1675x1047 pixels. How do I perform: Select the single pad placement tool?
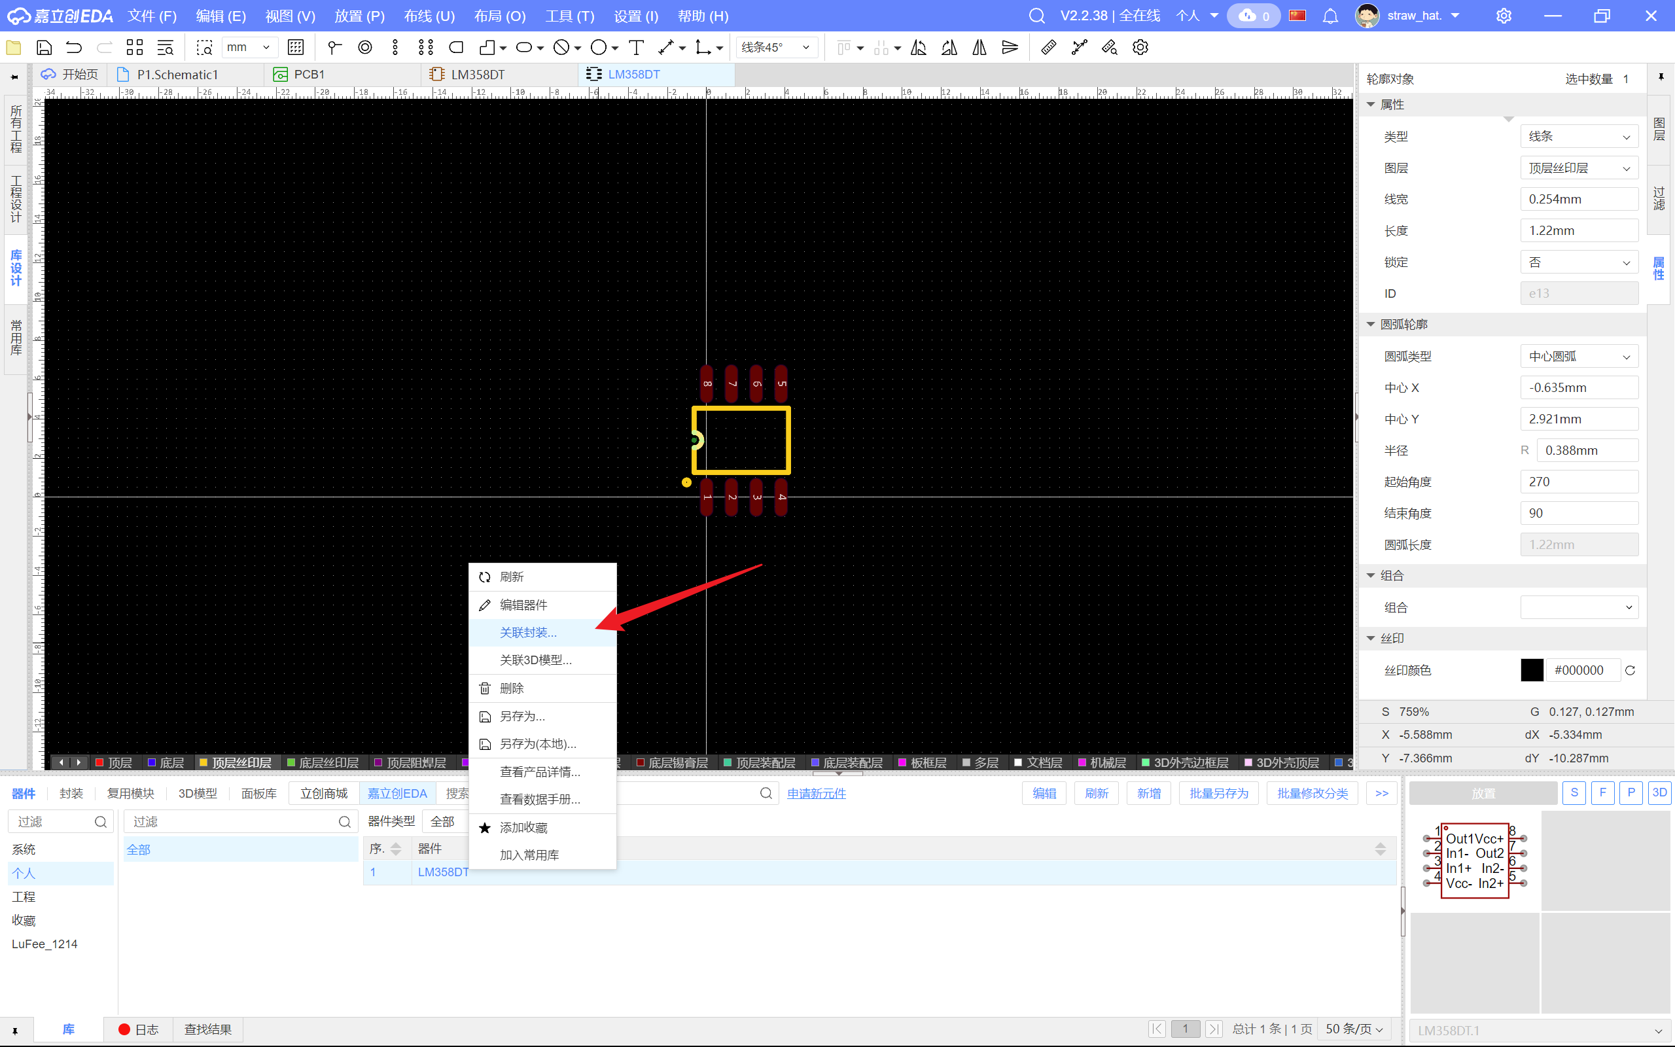coord(364,47)
